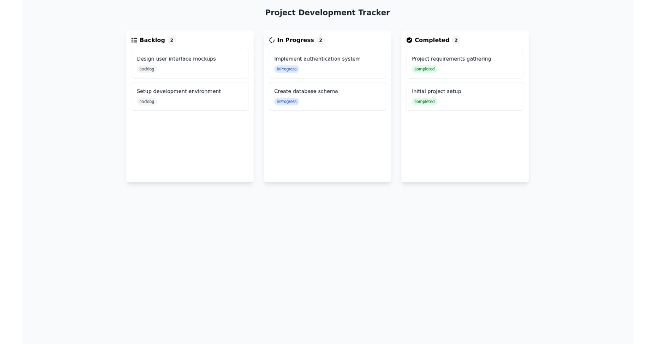Open the Backlog column header

pyautogui.click(x=152, y=40)
